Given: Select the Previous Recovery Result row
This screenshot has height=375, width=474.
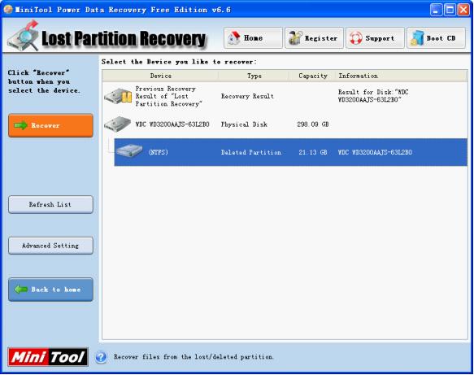Looking at the screenshot, I should point(285,96).
